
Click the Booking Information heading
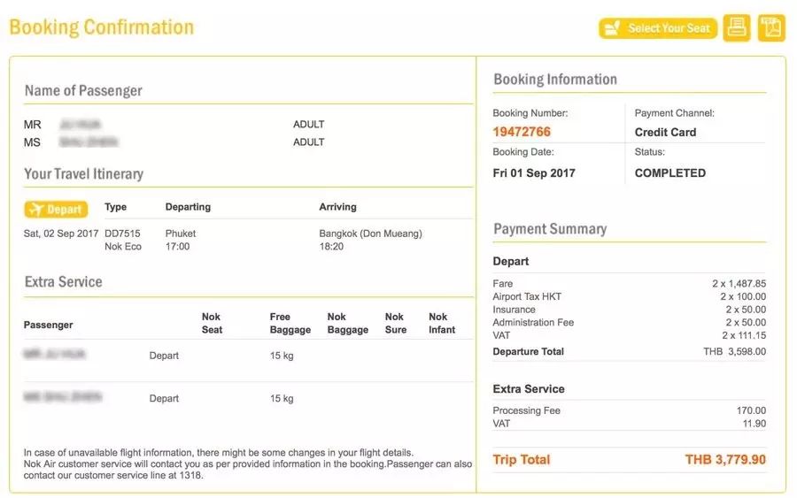point(555,80)
